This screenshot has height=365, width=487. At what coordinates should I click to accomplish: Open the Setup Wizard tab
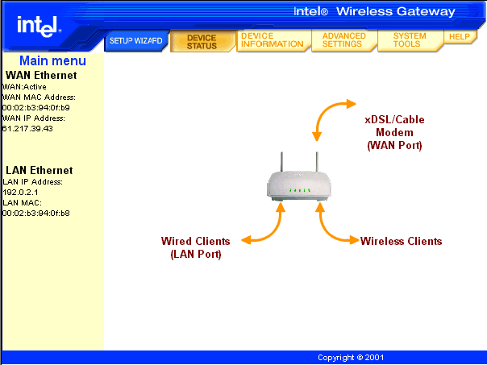[x=136, y=40]
